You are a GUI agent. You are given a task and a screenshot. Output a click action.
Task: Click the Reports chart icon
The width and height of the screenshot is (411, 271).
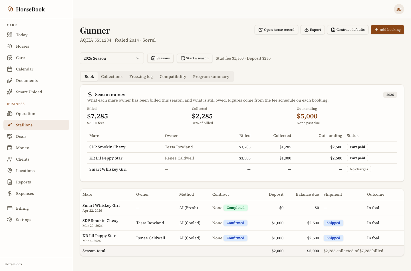point(10,182)
